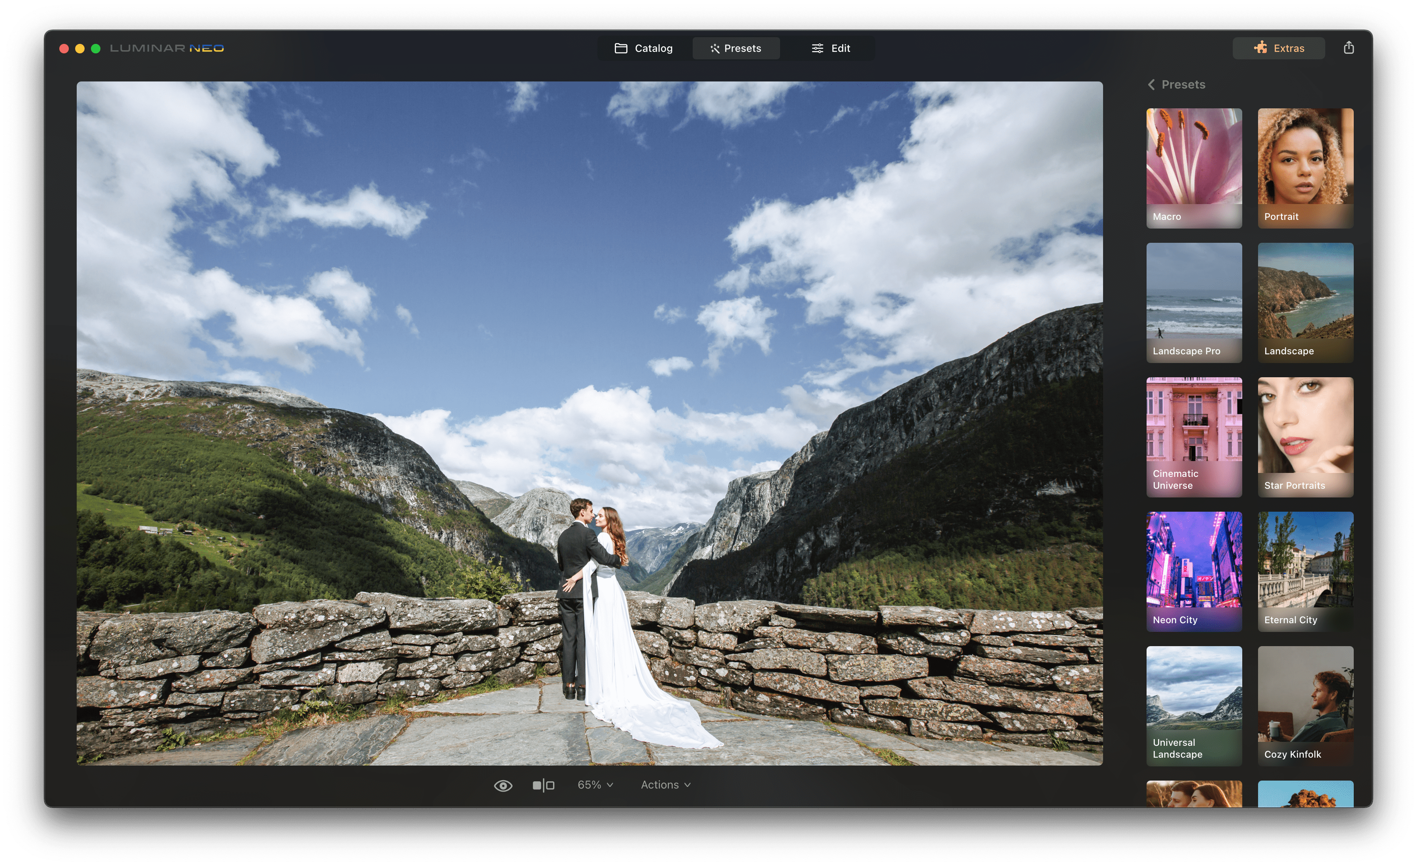Click the Edit sliders icon
The height and width of the screenshot is (866, 1417).
[817, 48]
